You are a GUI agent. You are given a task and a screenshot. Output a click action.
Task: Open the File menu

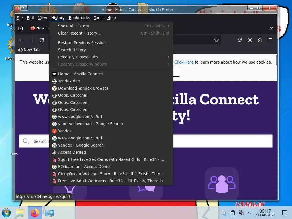(20, 18)
